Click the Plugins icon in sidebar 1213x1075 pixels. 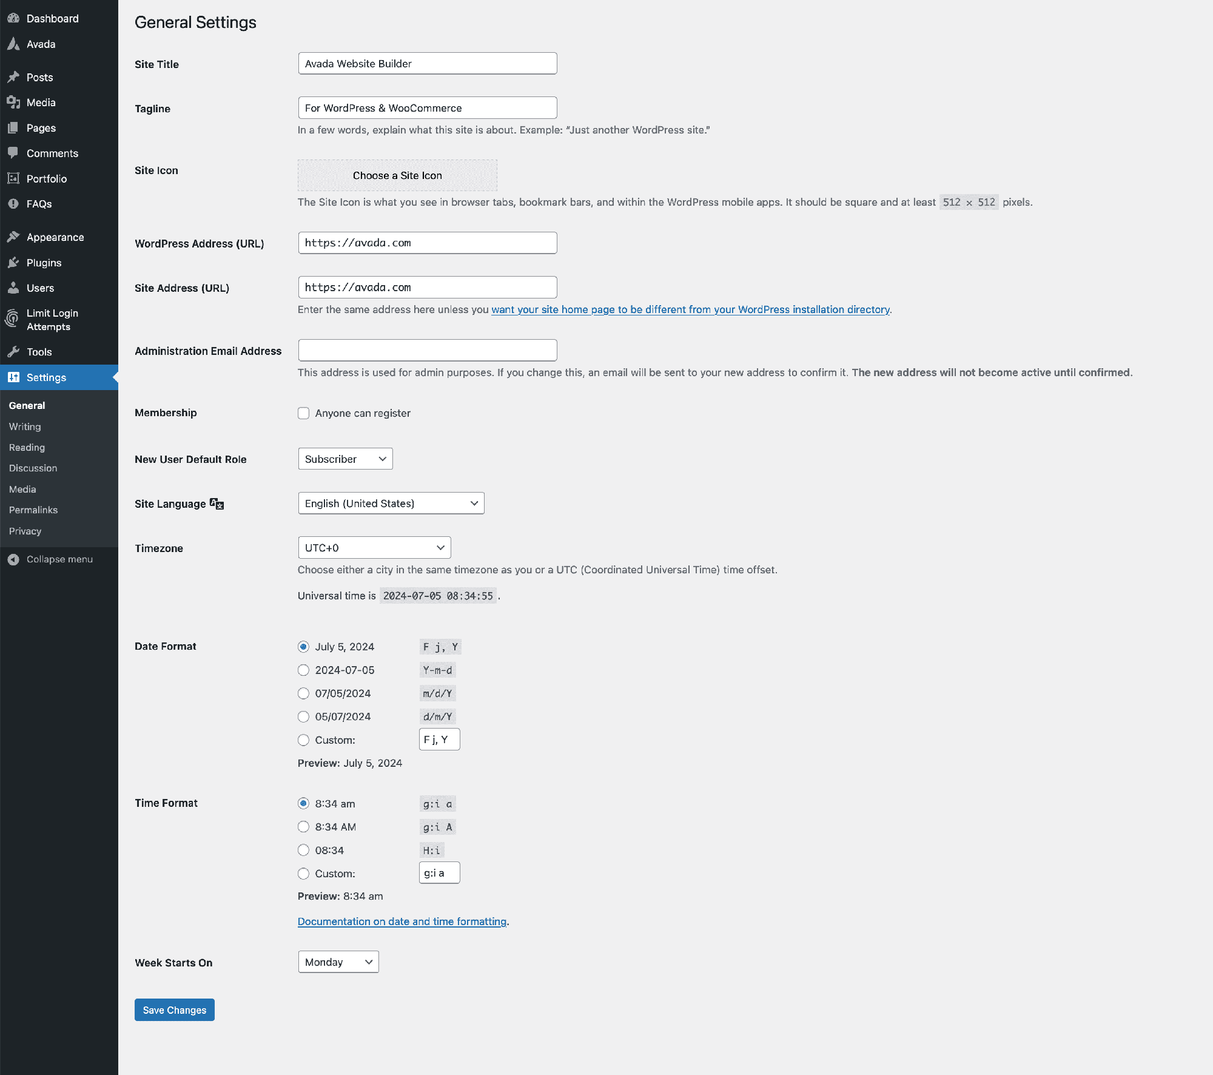coord(15,263)
